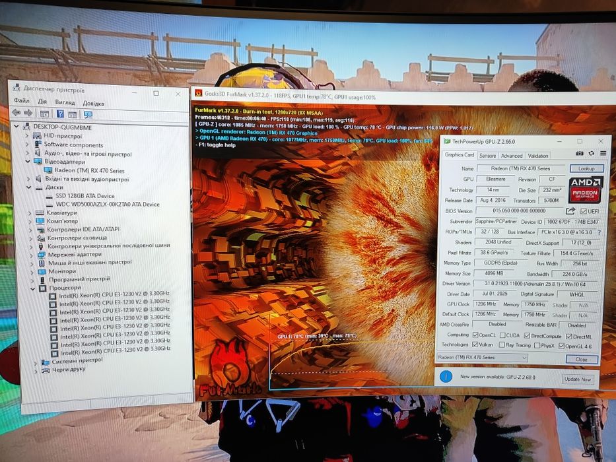Click the Forward arrow in Device Manager toolbar
Viewport: 616px width, 462px height.
coord(28,113)
